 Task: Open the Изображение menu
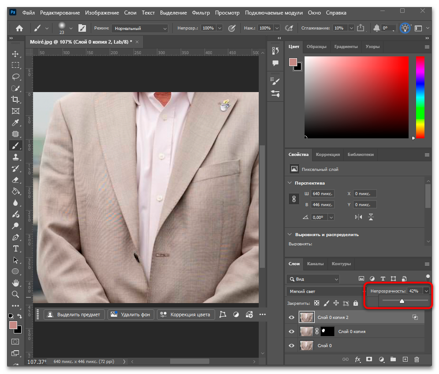(102, 13)
